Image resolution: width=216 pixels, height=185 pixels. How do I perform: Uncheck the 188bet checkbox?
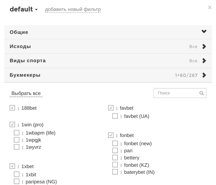coord(12,108)
